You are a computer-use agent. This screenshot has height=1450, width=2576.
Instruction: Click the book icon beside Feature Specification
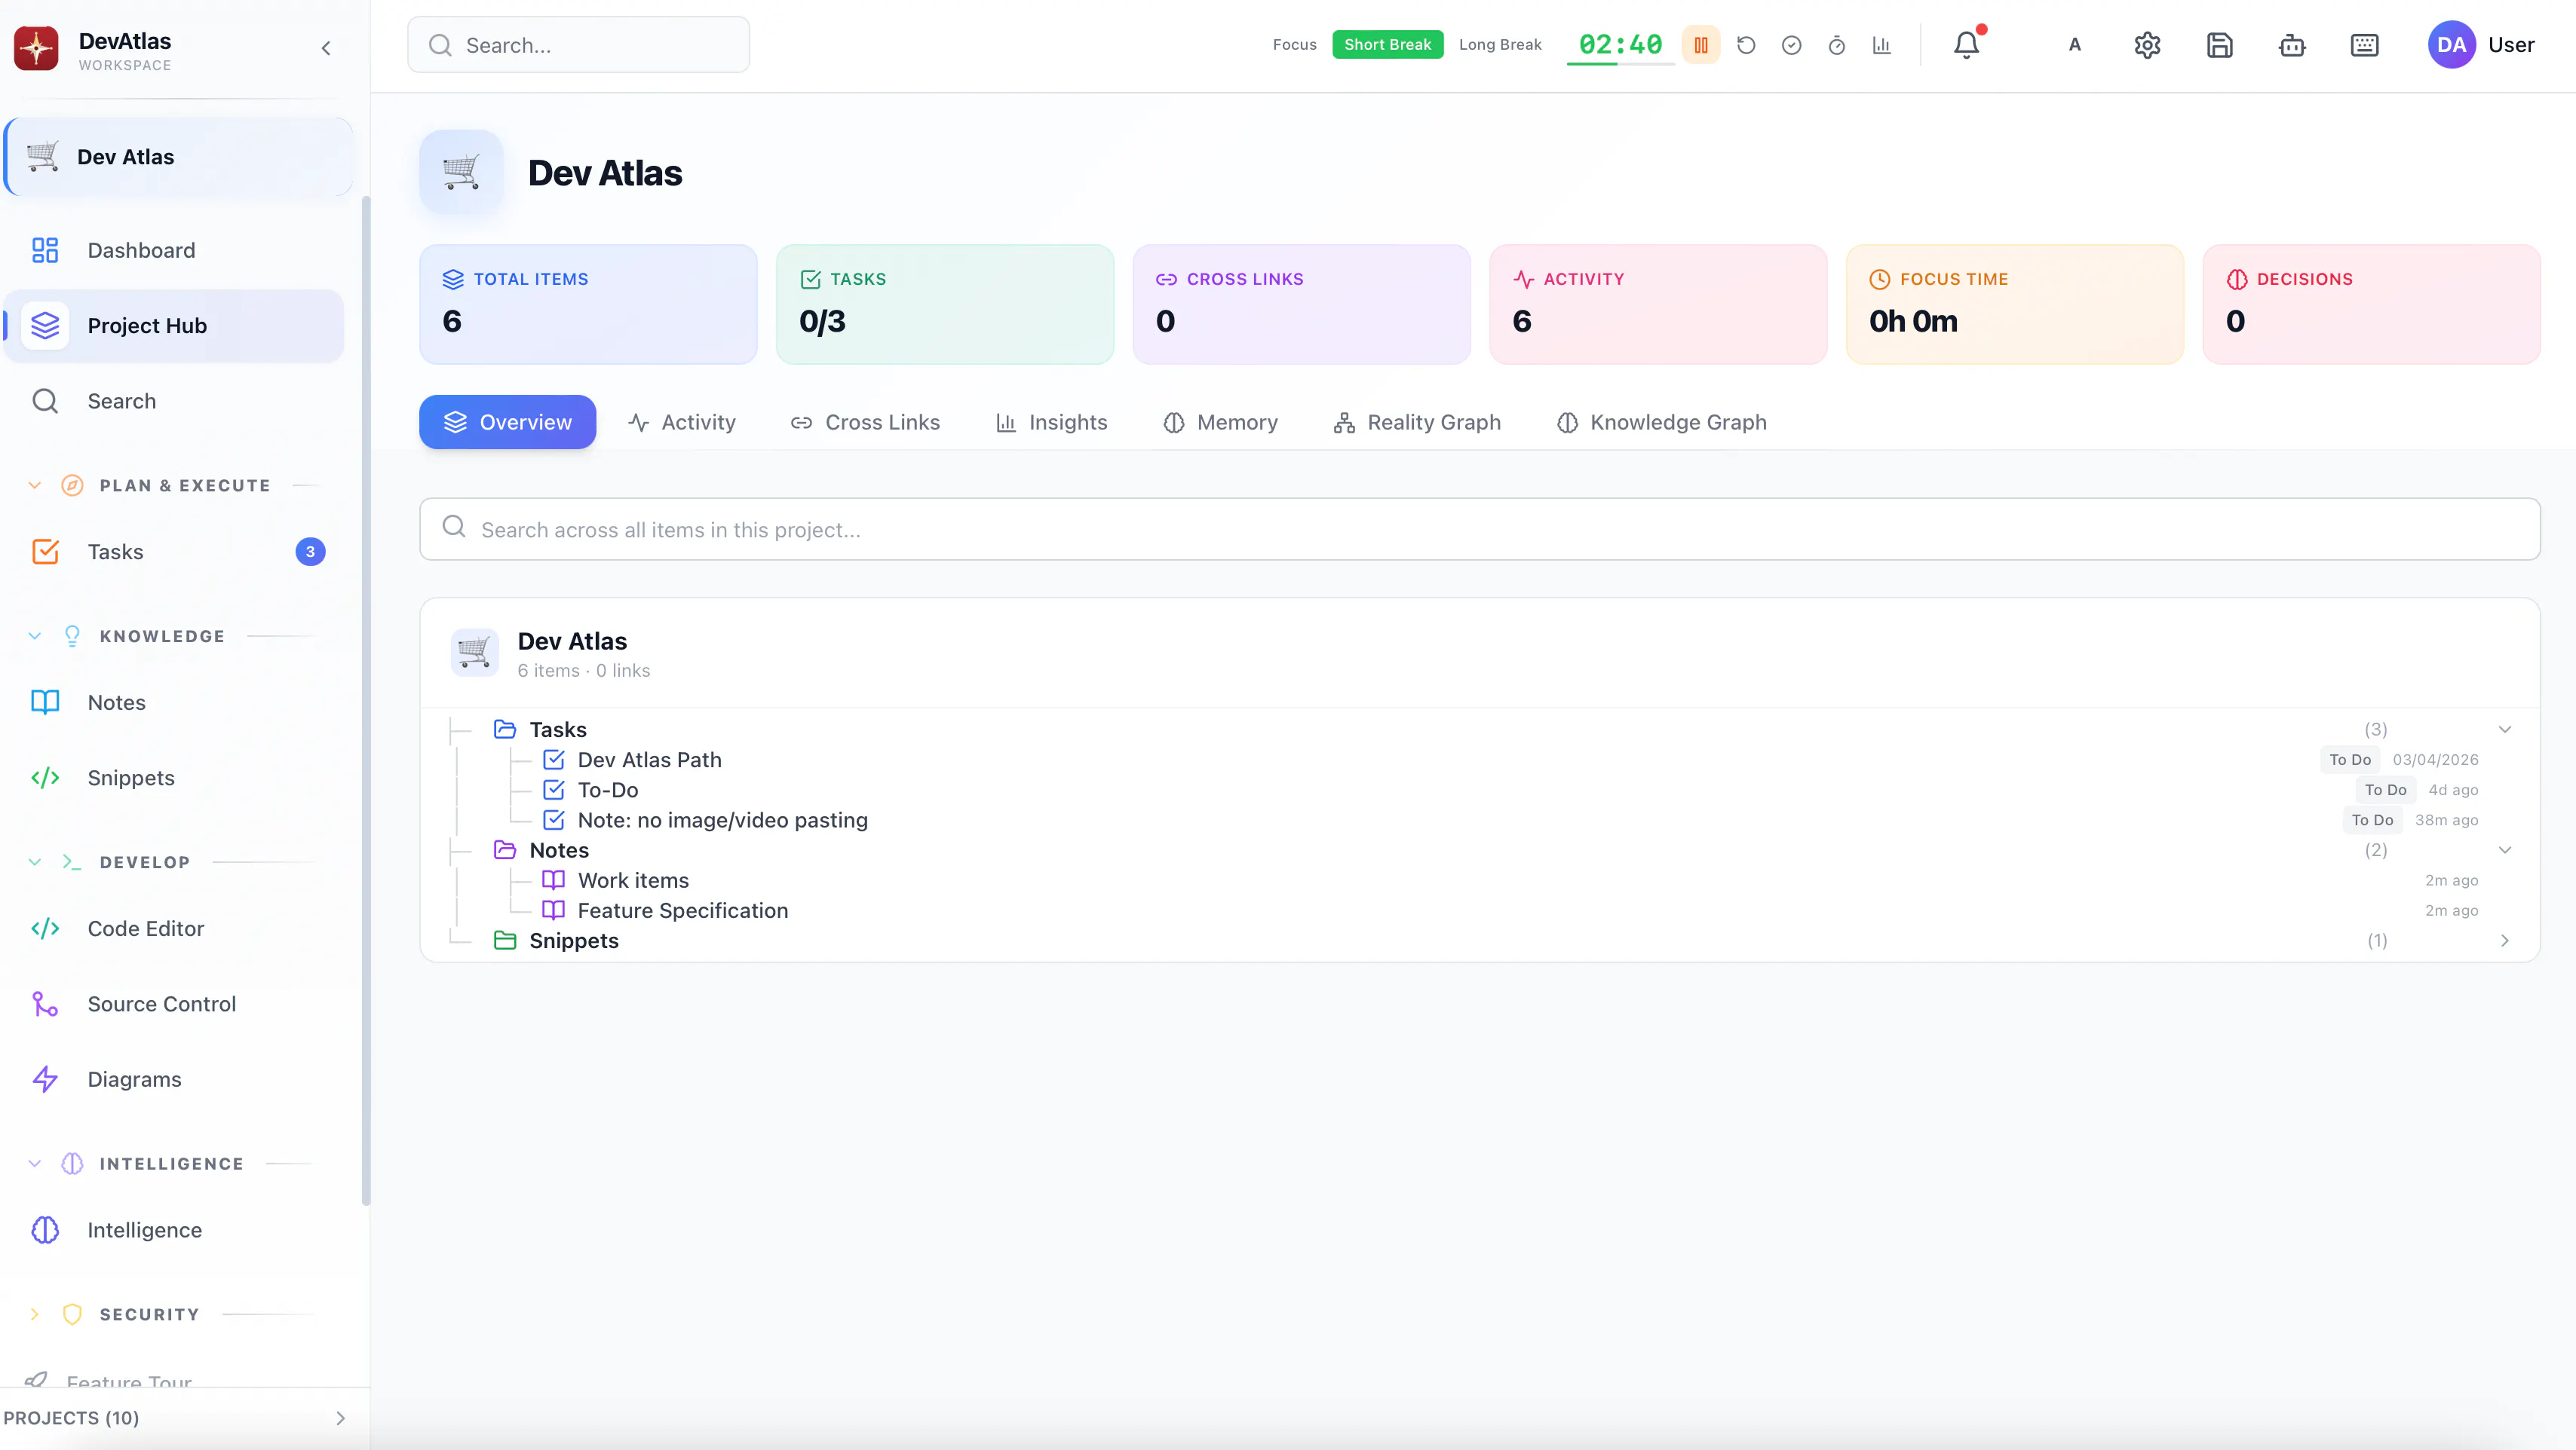tap(553, 910)
